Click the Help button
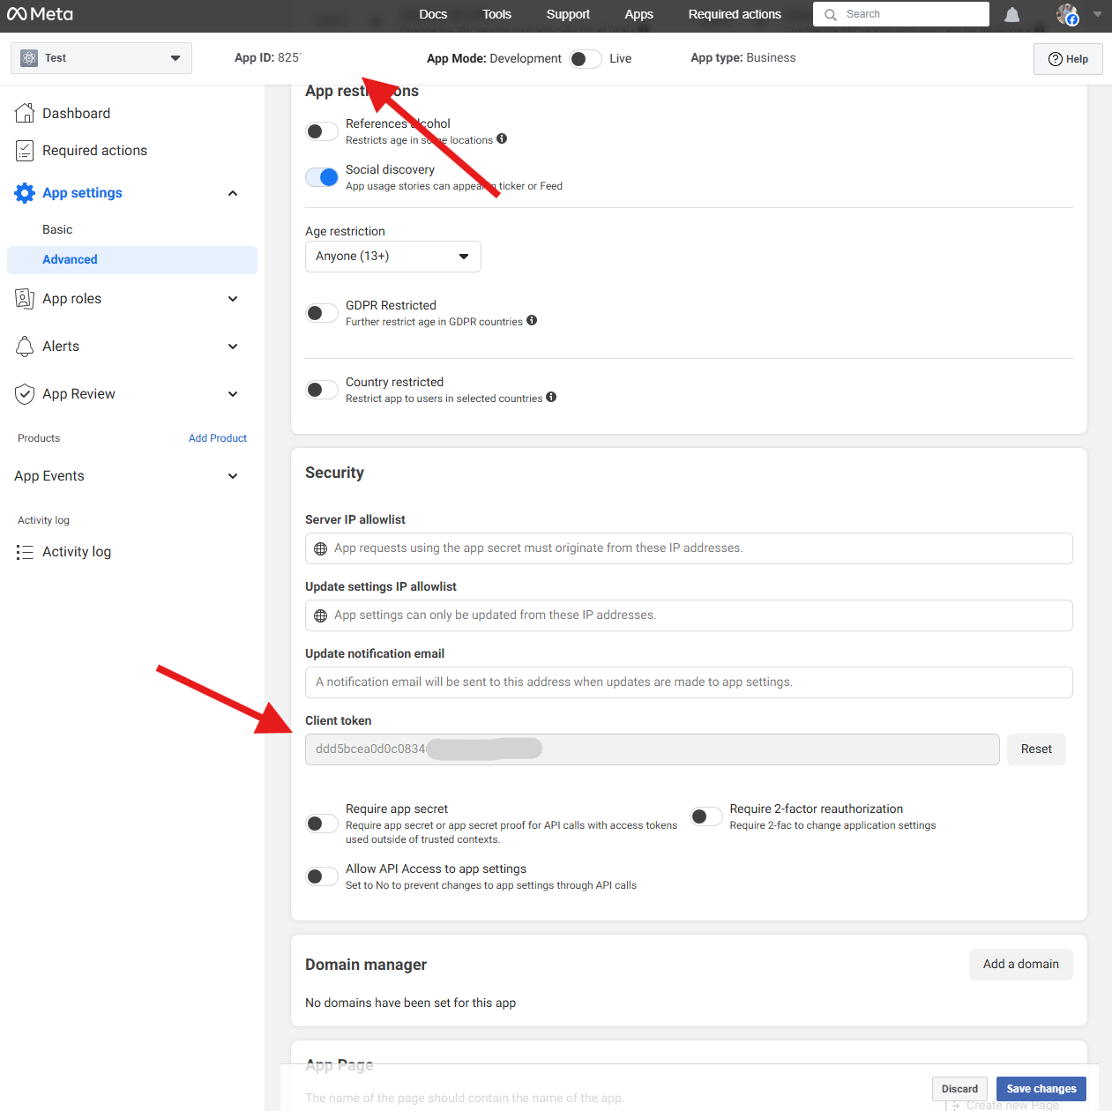 (1068, 59)
